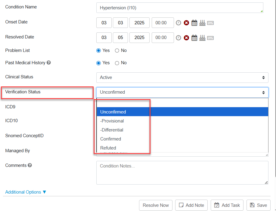The height and width of the screenshot is (211, 276).
Task: Click the Resolve Now button
Action: click(x=156, y=205)
